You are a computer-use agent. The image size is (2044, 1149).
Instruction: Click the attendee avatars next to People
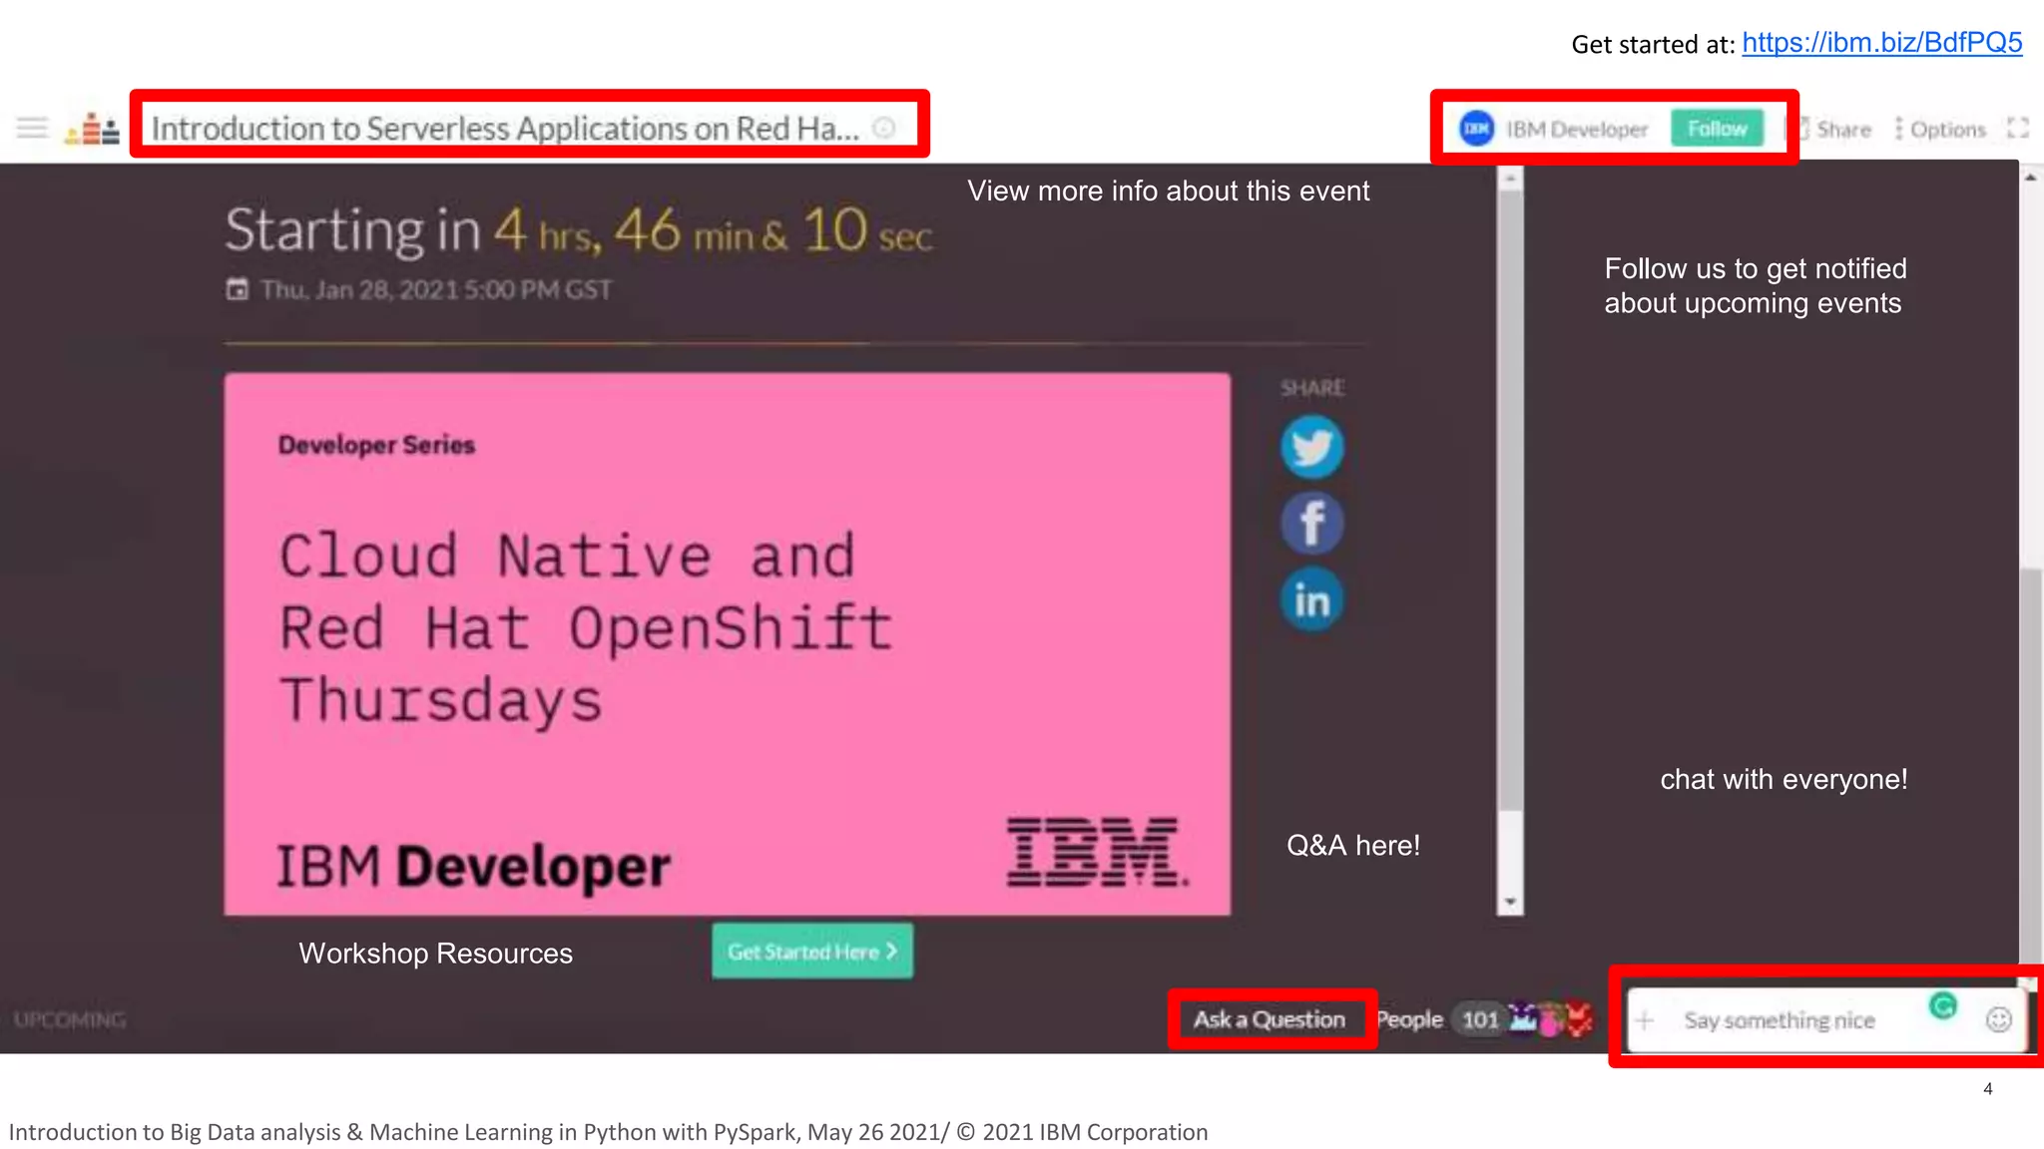(1552, 1019)
